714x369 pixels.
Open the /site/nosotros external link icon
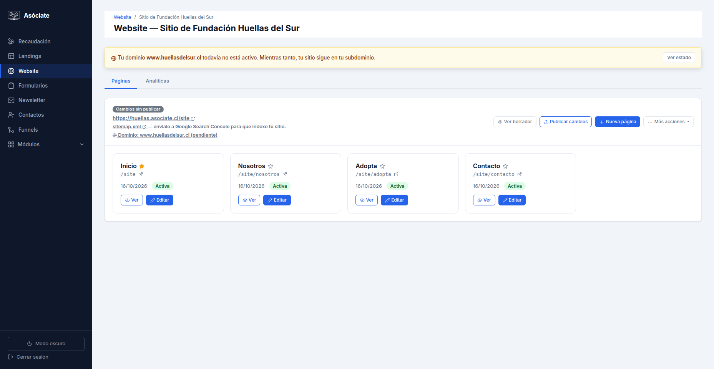285,174
